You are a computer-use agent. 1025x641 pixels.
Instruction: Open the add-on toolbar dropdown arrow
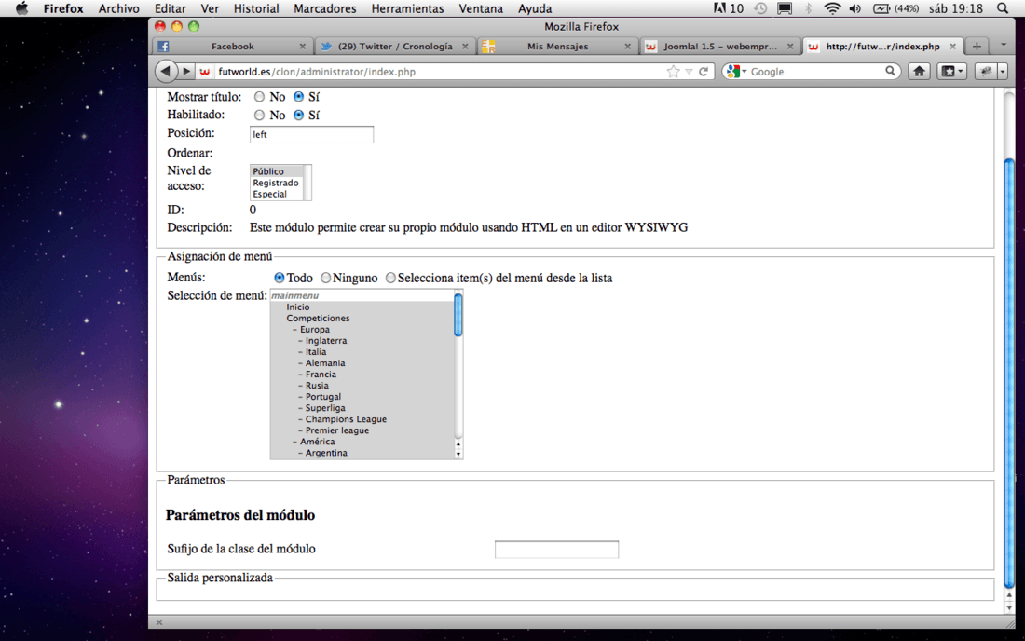click(1002, 71)
